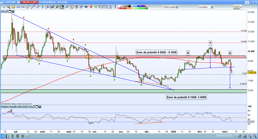Open Prix panel wrench settings
The width and height of the screenshot is (258, 139).
[6, 11]
